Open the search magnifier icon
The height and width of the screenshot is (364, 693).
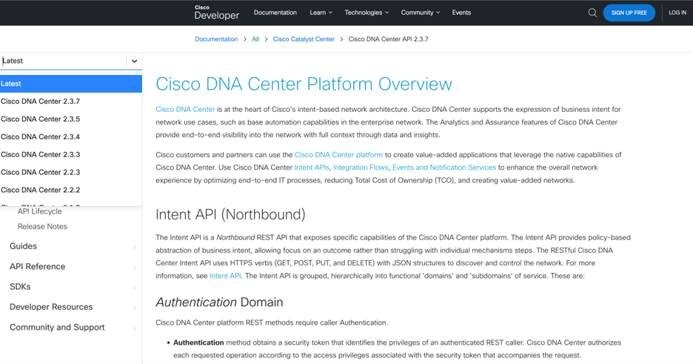coord(592,13)
